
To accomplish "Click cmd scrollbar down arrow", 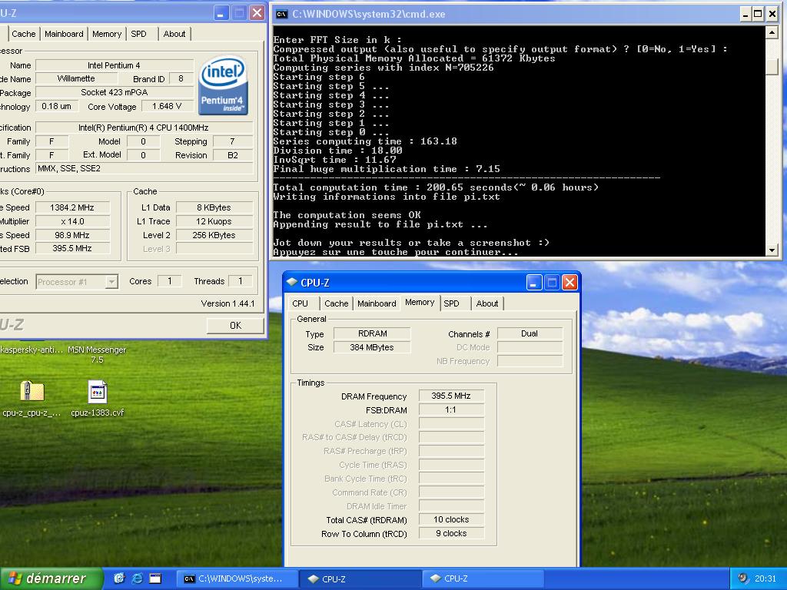I will coord(772,250).
